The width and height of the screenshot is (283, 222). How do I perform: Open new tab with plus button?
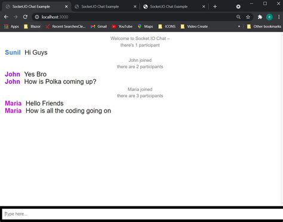(215, 7)
